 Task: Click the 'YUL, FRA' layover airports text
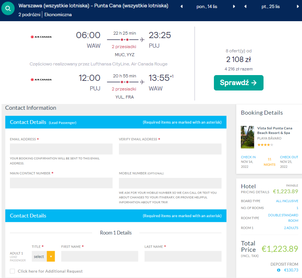tap(124, 97)
